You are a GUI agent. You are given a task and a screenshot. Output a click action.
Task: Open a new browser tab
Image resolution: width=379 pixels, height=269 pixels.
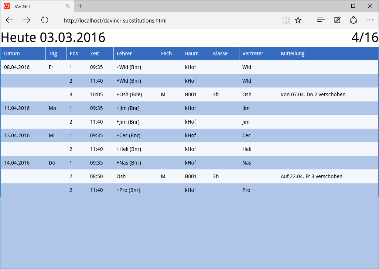[81, 6]
